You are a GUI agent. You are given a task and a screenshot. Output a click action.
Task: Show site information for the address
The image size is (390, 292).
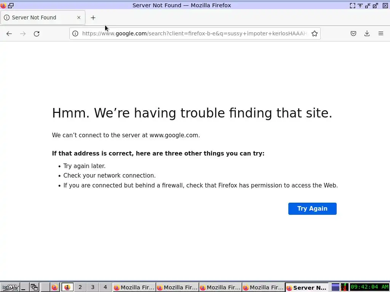tap(75, 33)
